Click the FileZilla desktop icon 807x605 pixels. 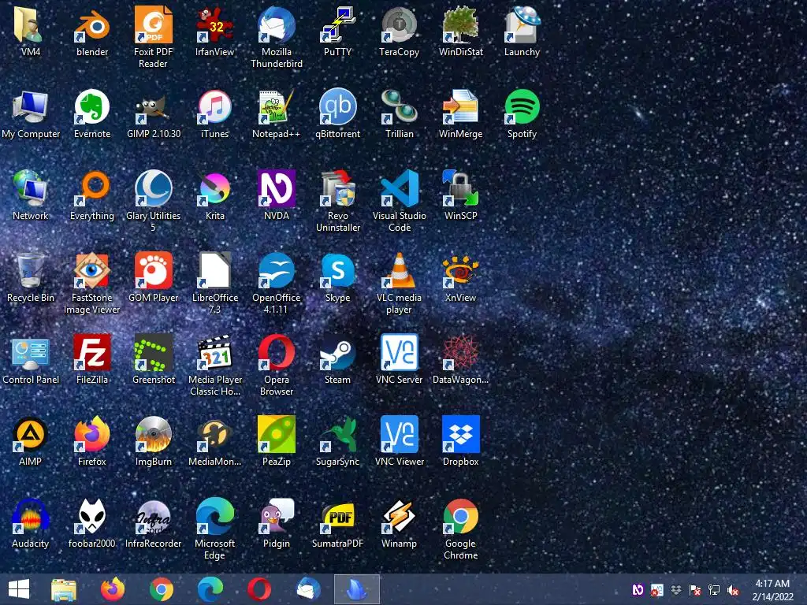(x=92, y=352)
